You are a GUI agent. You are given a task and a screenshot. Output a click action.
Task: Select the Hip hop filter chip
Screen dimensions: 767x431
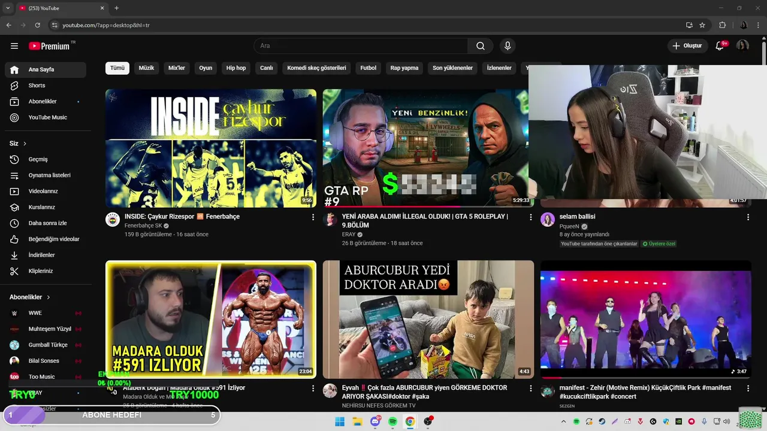(236, 68)
